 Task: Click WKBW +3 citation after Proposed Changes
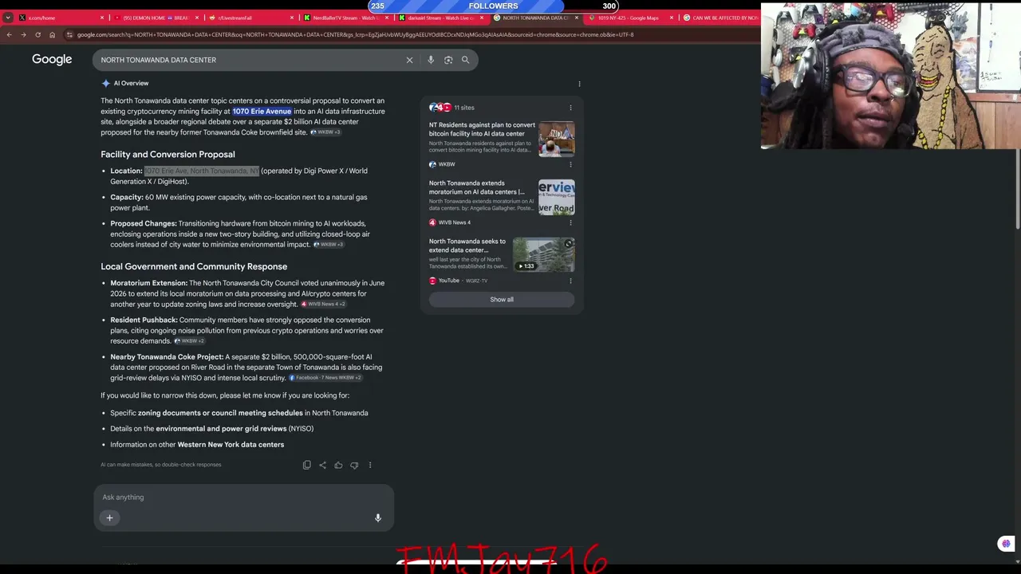pos(329,245)
